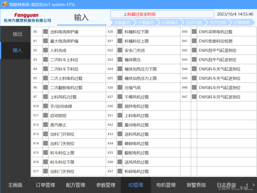257x193 pixels.
Task: Click the 桶体加热压力上限 label
Action: (141, 79)
